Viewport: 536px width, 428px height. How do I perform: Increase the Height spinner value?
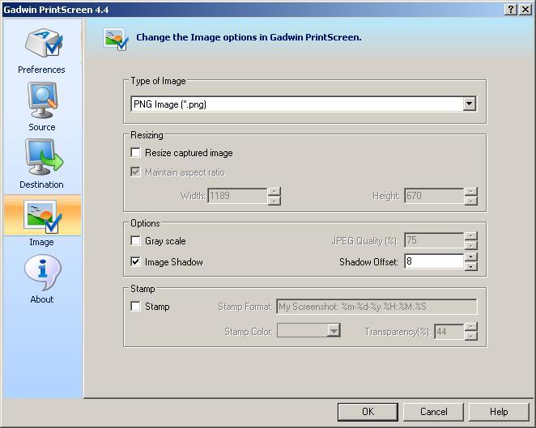(x=471, y=191)
